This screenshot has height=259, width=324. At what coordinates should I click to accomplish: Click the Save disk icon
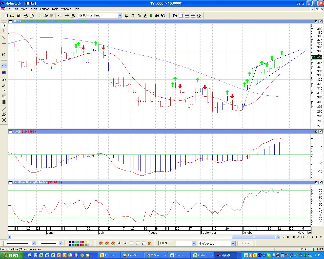(x=18, y=16)
